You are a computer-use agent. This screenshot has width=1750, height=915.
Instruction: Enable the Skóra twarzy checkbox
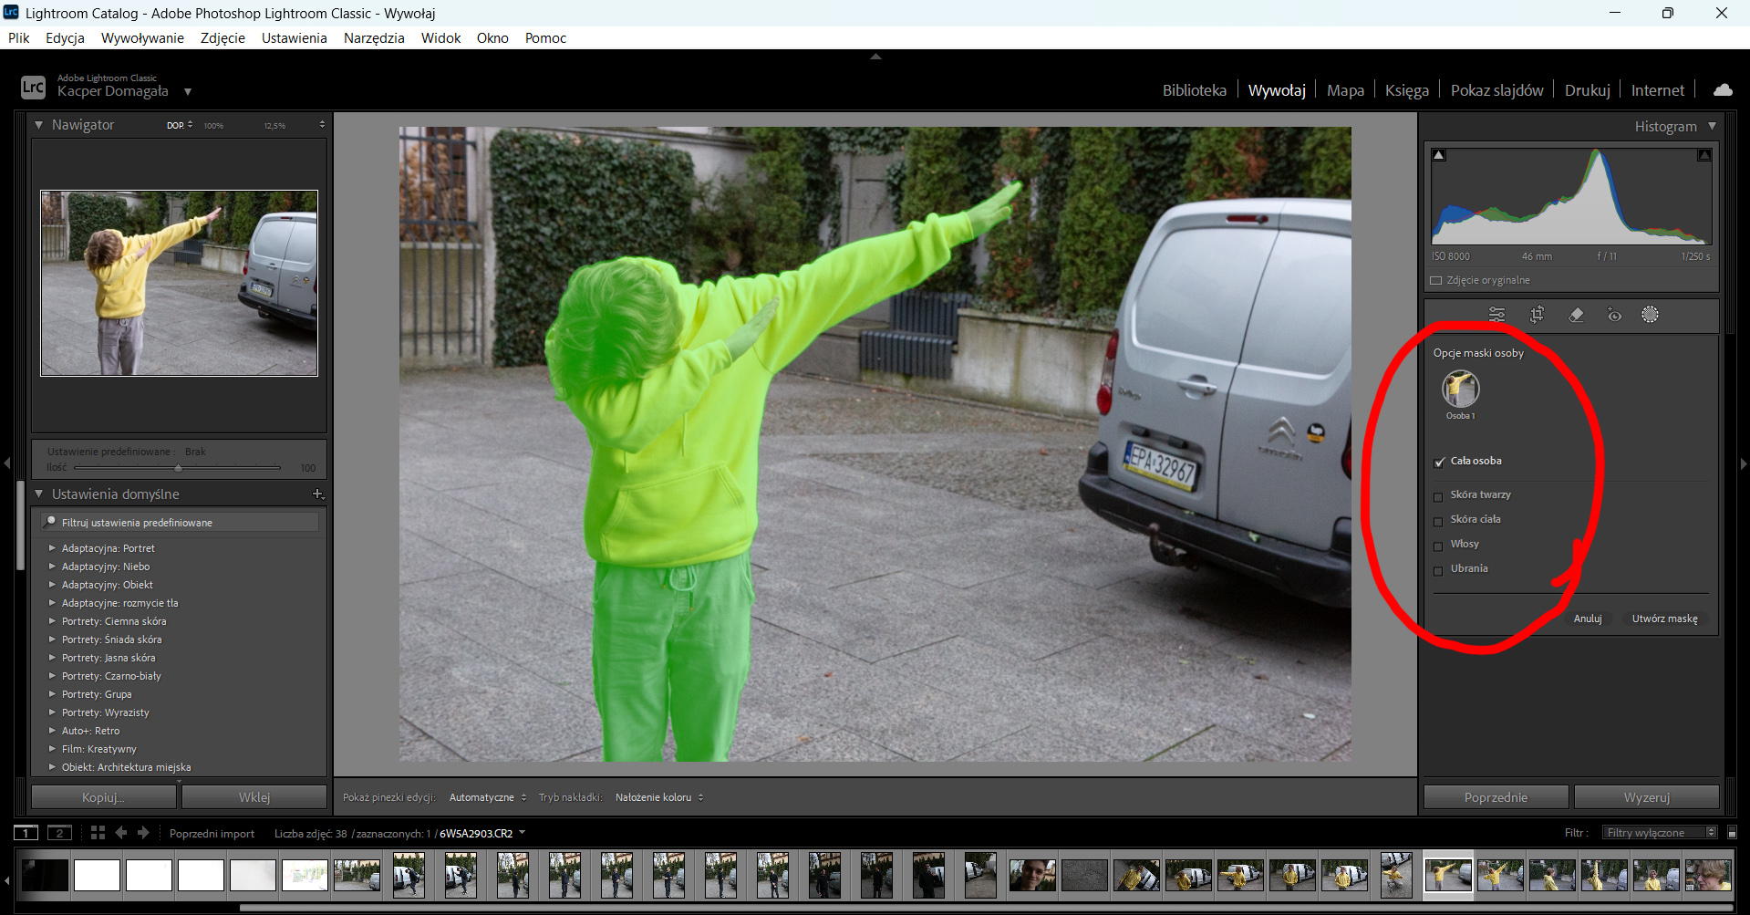(1439, 496)
